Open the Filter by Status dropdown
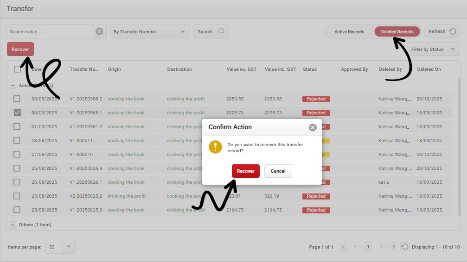The image size is (467, 262). coord(433,50)
